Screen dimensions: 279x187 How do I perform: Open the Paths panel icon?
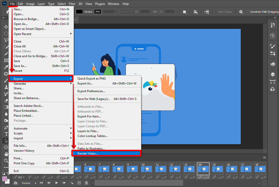[273, 82]
